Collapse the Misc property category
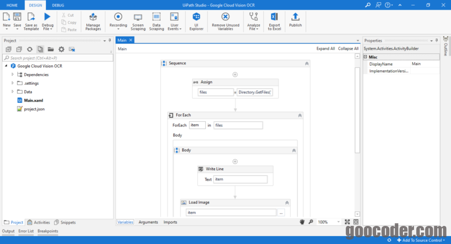The width and height of the screenshot is (451, 244). click(x=366, y=57)
